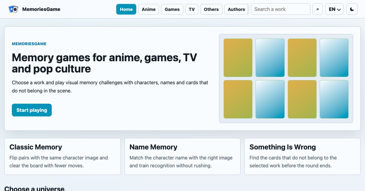
Task: Flip the bottom-left orange memory card
Action: pyautogui.click(x=238, y=99)
